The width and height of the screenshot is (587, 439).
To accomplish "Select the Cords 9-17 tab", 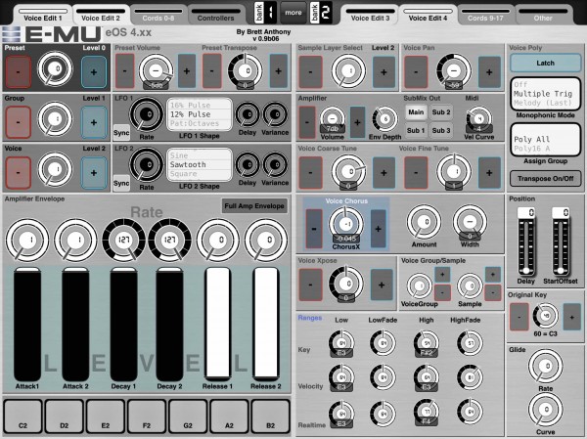I will coord(485,16).
